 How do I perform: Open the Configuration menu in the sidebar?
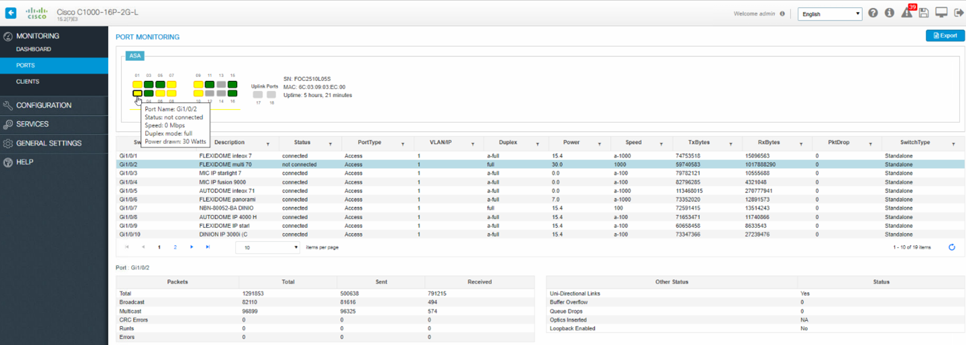point(43,105)
